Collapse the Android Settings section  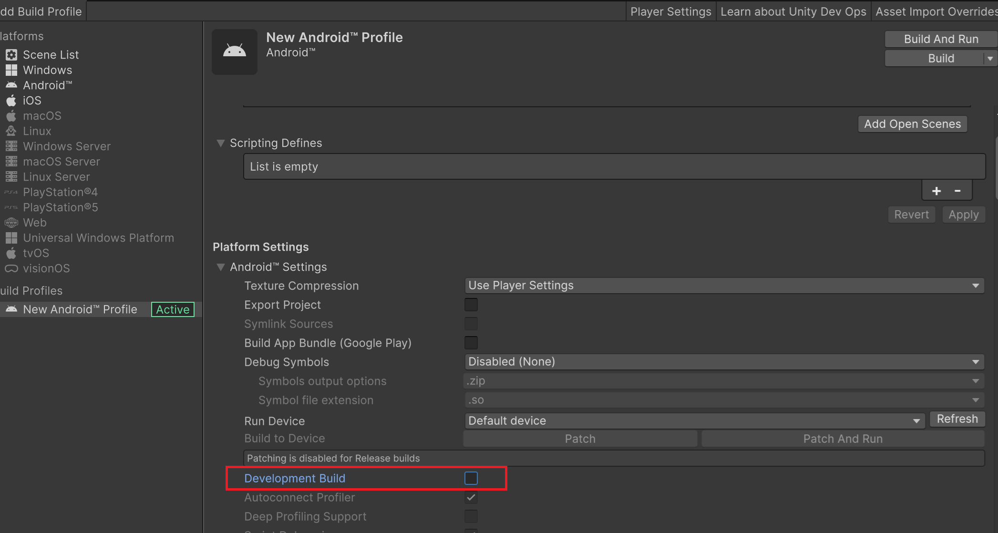tap(221, 267)
